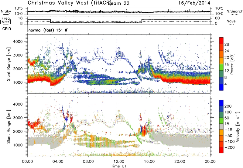Click the 'N.Sky' legend label
This screenshot has height=168, width=243.
pyautogui.click(x=6, y=11)
